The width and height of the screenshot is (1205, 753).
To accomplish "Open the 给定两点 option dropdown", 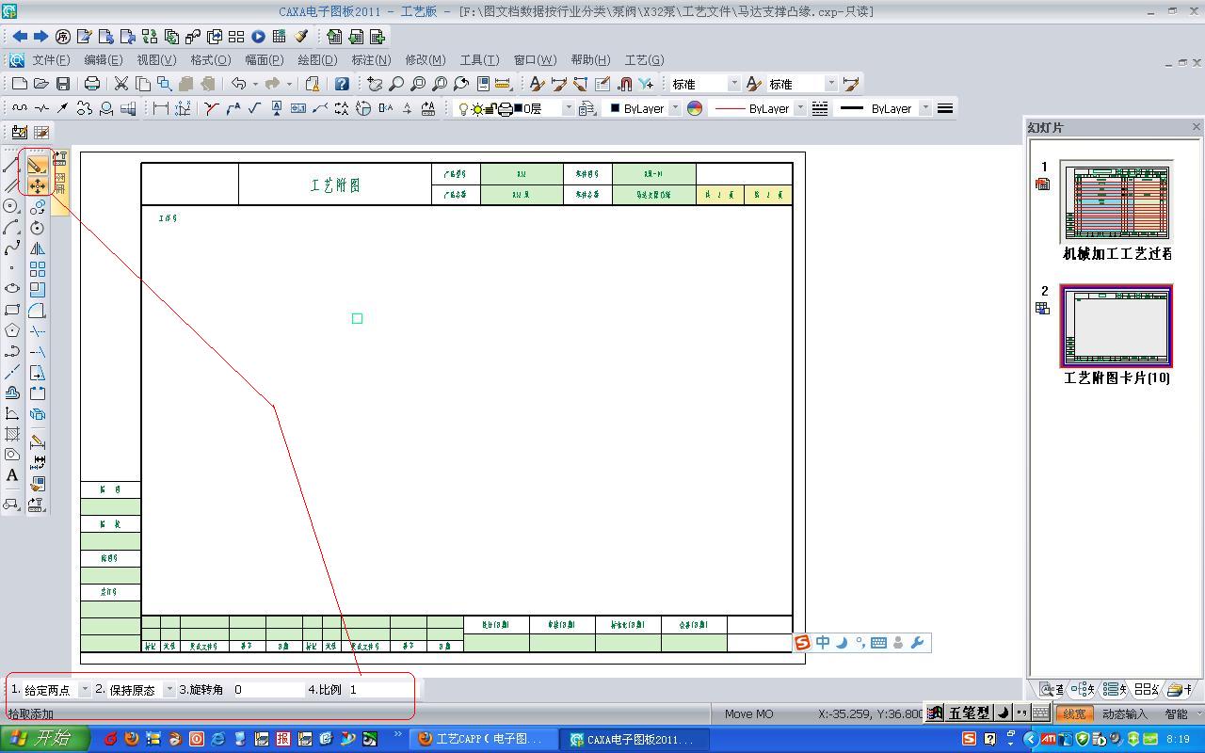I will click(84, 690).
